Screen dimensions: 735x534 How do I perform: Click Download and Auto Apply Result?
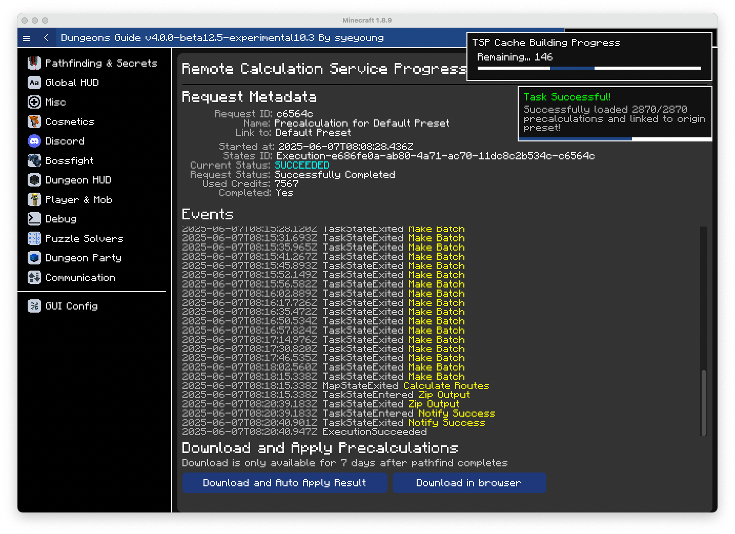[284, 483]
